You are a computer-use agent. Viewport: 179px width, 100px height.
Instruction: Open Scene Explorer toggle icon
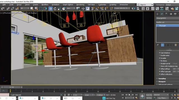143,9
